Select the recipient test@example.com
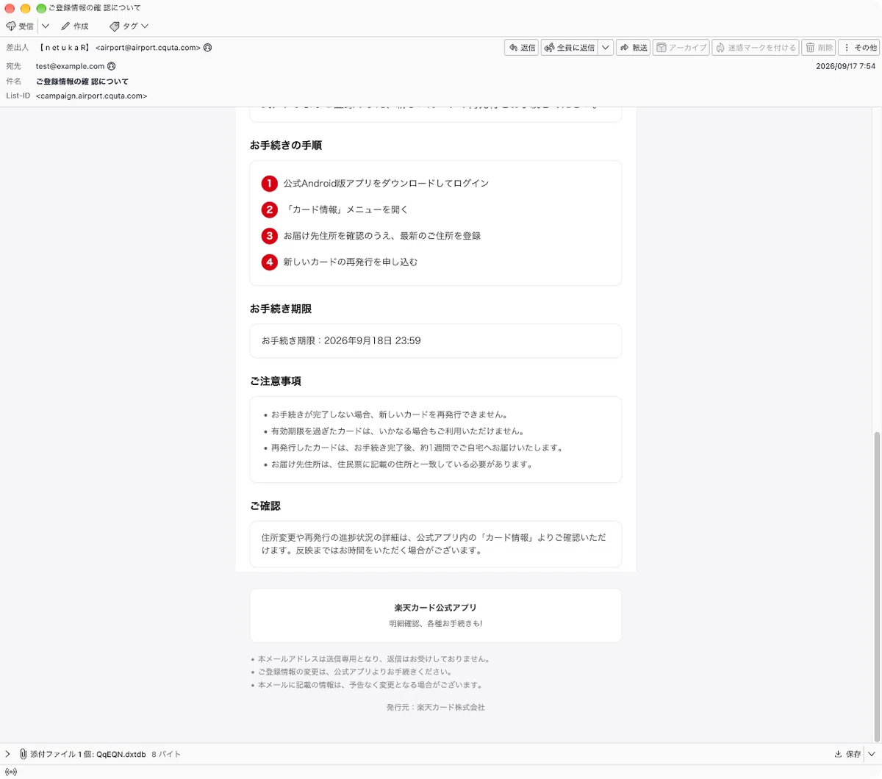This screenshot has width=882, height=779. click(71, 66)
